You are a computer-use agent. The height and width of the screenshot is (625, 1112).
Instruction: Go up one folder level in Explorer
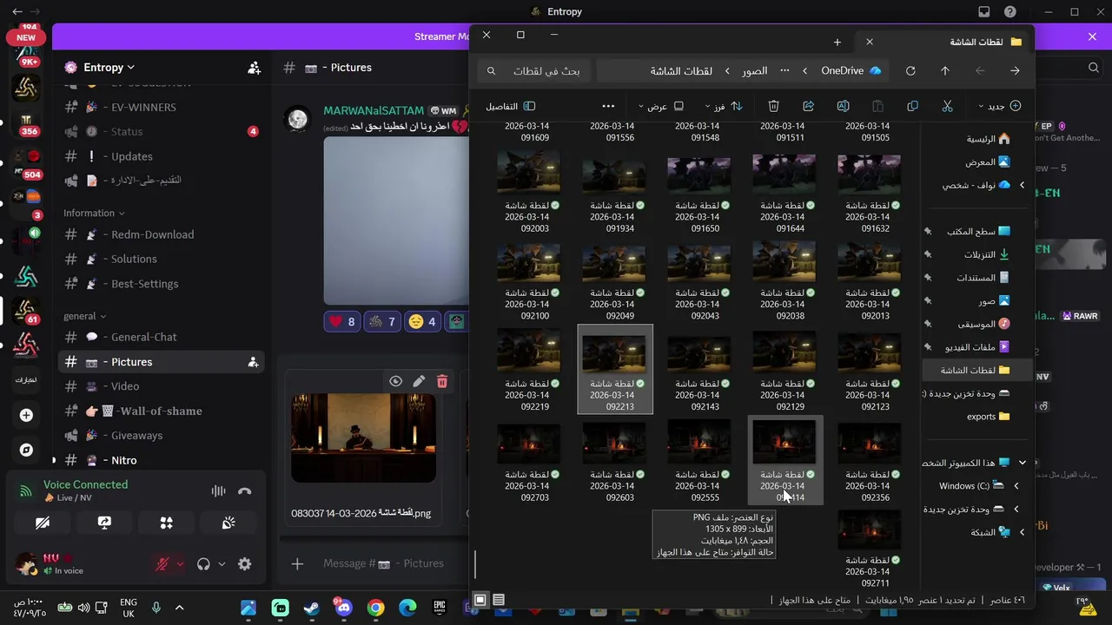click(x=945, y=70)
